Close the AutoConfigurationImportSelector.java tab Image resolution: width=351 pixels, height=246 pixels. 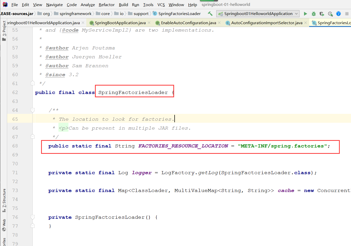pyautogui.click(x=306, y=23)
